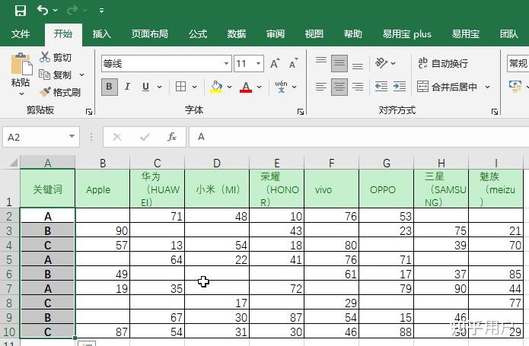Click the 剪切 scissors button
Screen dimensions: 529x346
click(x=56, y=57)
